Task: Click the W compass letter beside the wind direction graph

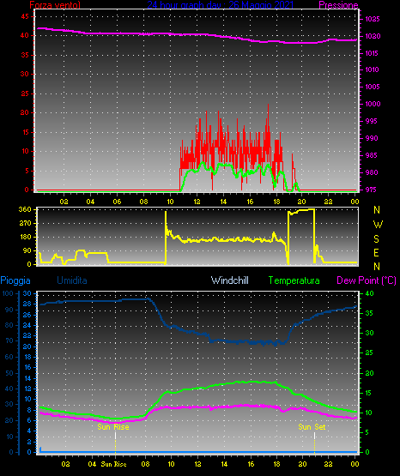Action: pyautogui.click(x=378, y=225)
